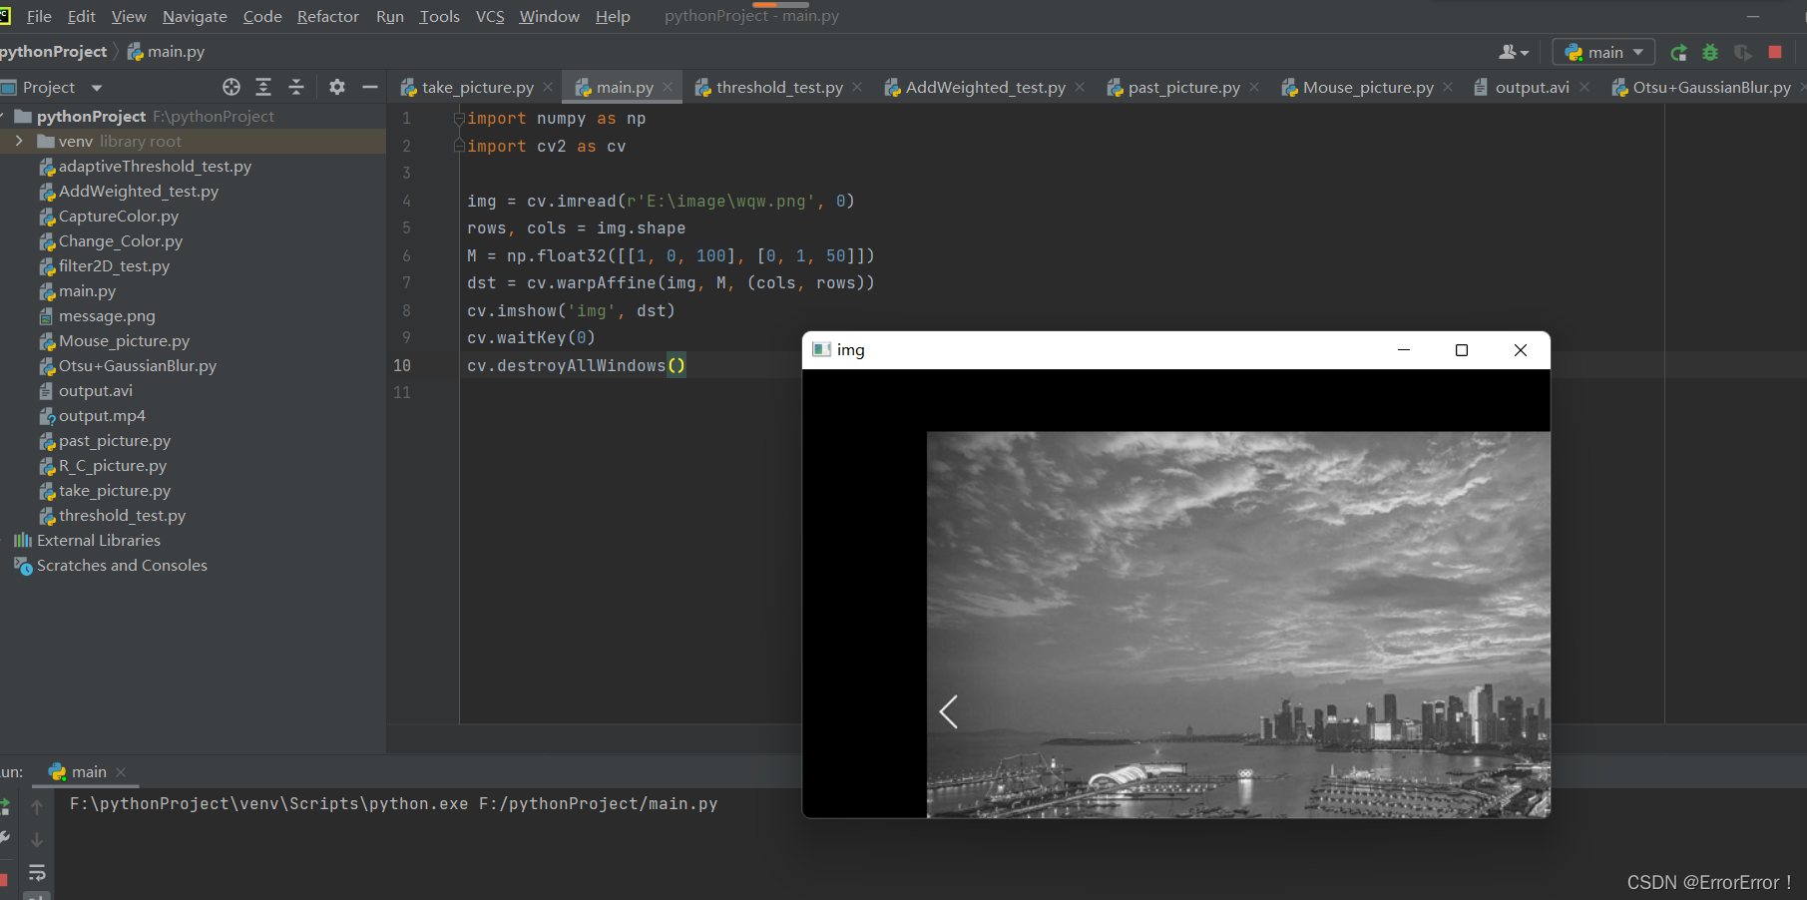1807x900 pixels.
Task: Select message.png in project tree
Action: tap(107, 316)
